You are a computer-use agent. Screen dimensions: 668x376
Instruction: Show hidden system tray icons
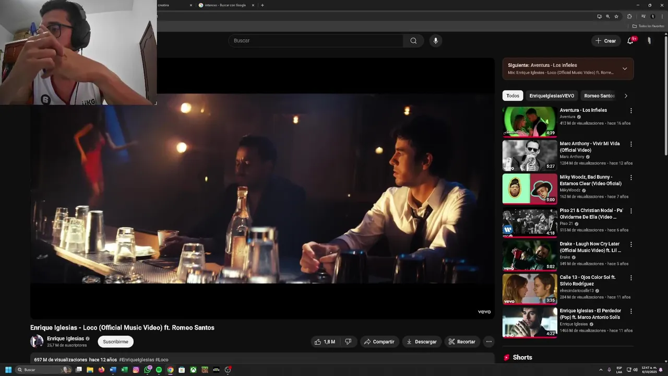[601, 370]
